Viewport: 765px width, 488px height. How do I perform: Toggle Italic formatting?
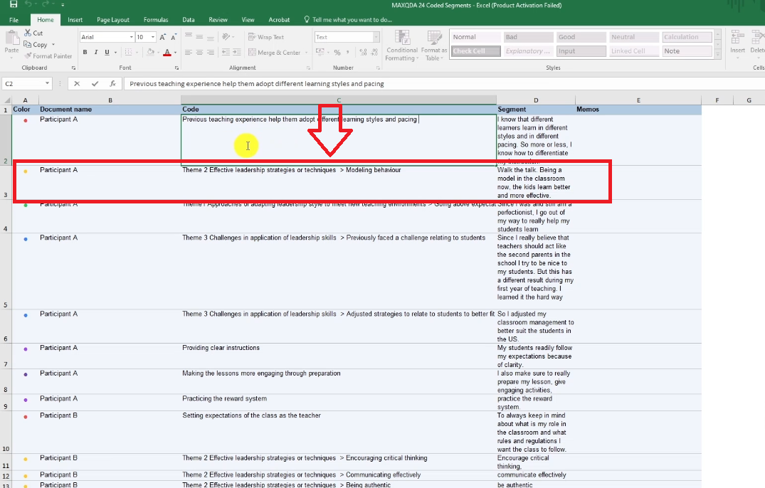click(95, 52)
